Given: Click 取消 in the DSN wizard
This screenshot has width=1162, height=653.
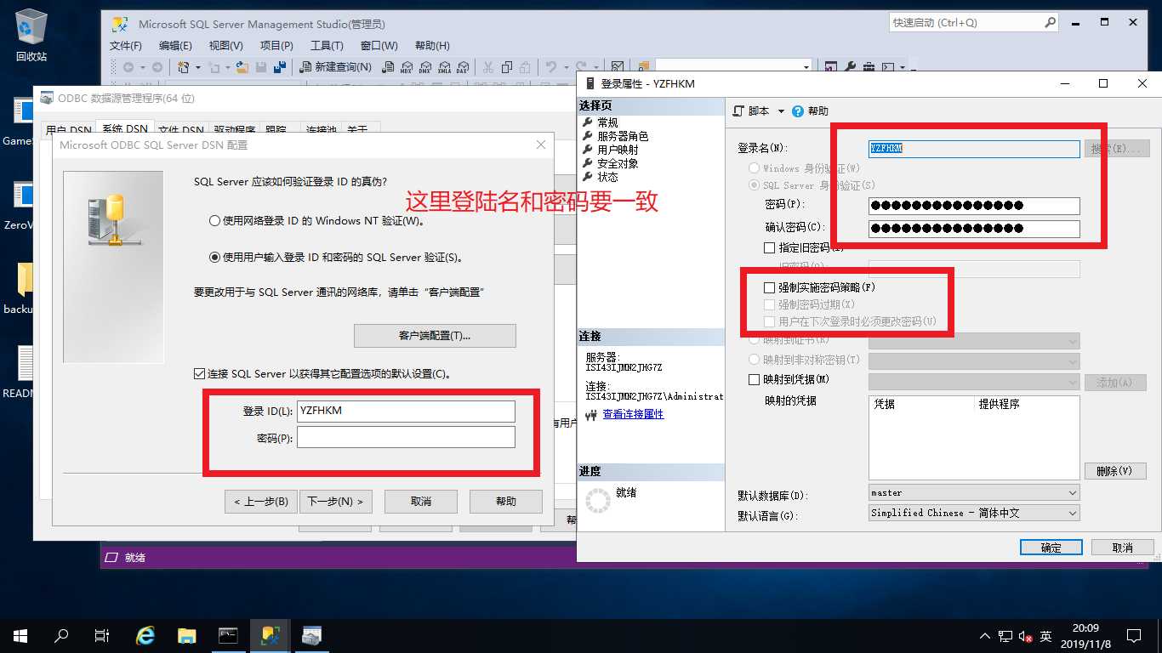Looking at the screenshot, I should pos(421,502).
